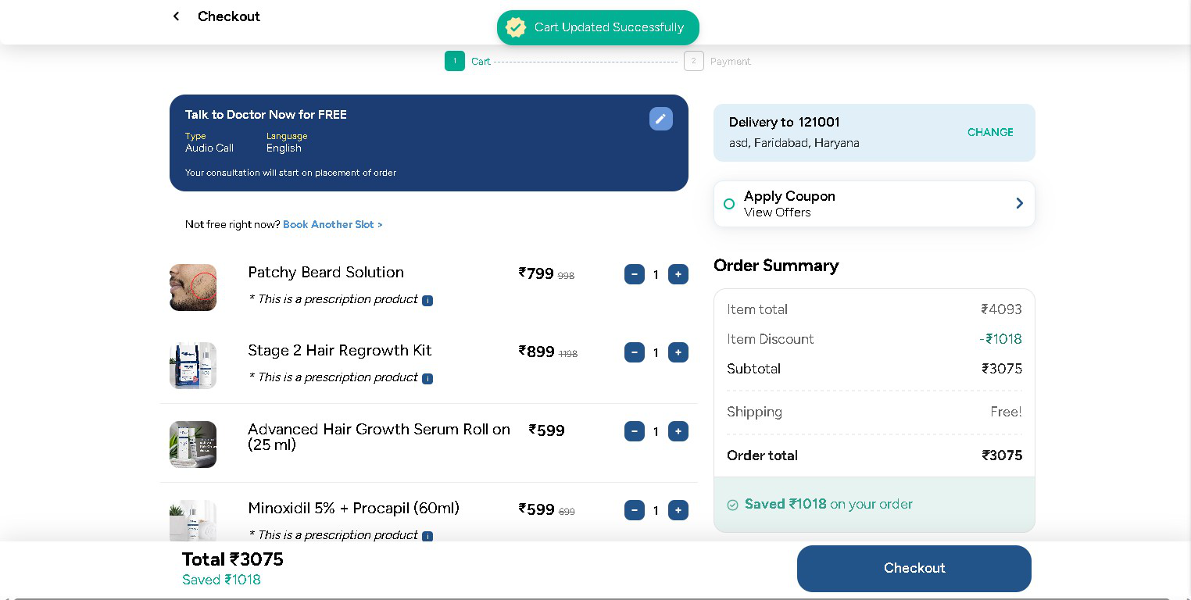Select the Cart step indicator
Image resolution: width=1191 pixels, height=600 pixels.
click(x=455, y=61)
